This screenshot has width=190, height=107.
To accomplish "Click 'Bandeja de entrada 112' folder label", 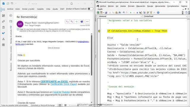I will (11, 35).
